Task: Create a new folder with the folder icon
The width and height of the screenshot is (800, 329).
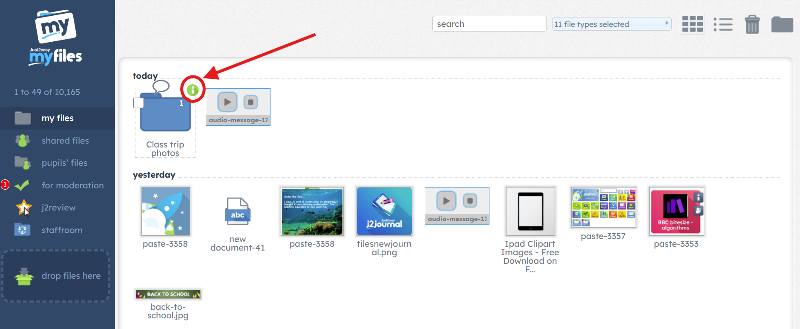Action: 782,24
